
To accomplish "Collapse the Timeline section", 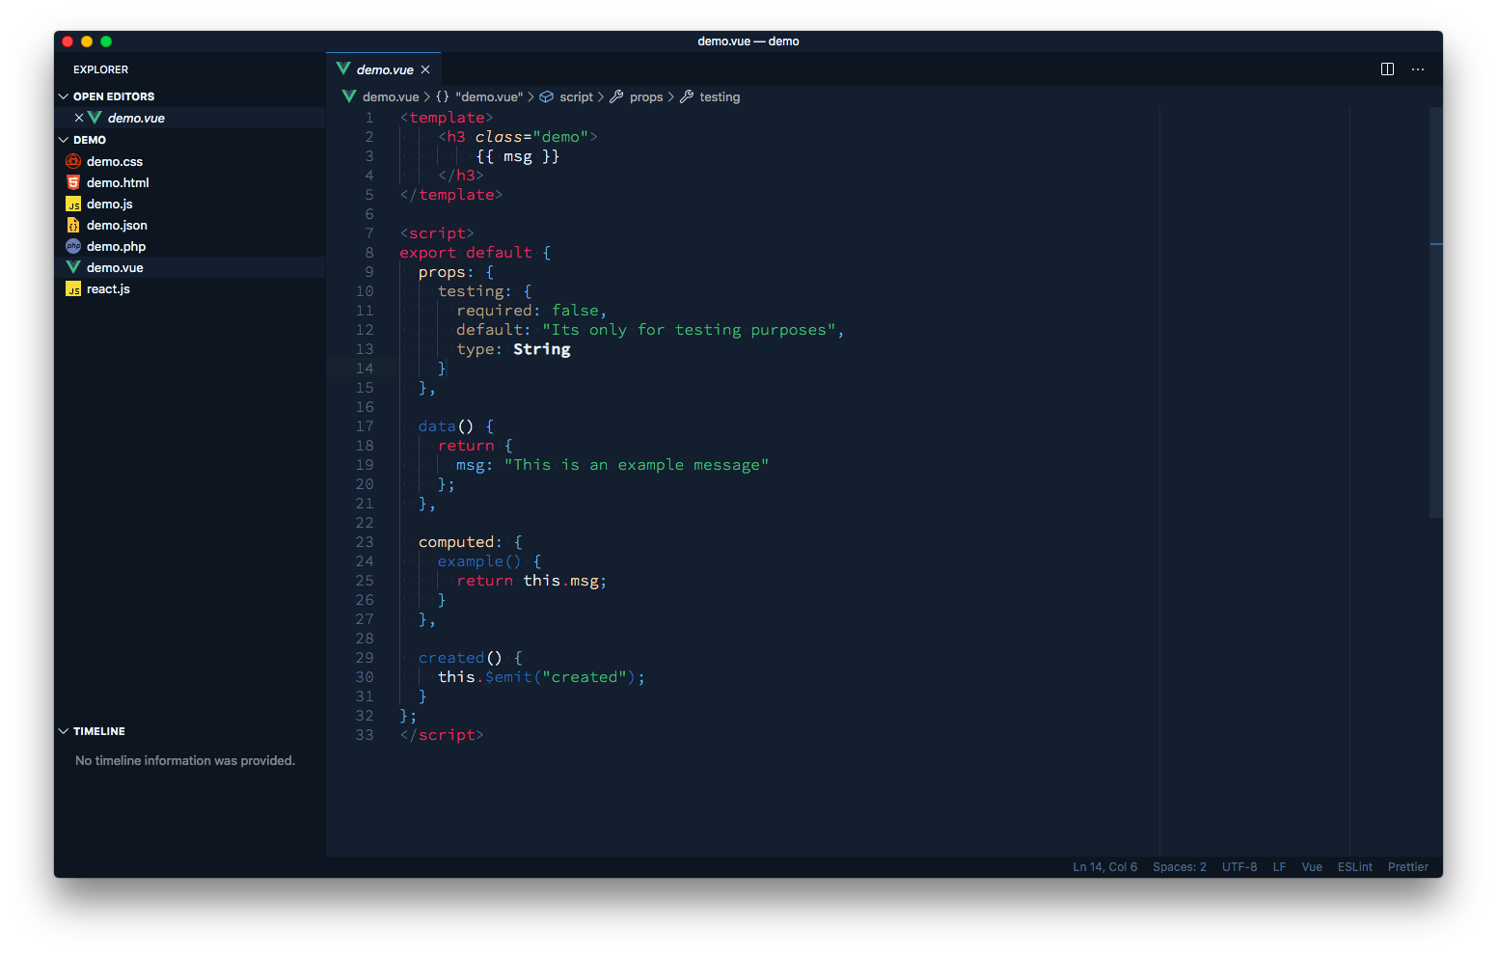I will click(64, 731).
